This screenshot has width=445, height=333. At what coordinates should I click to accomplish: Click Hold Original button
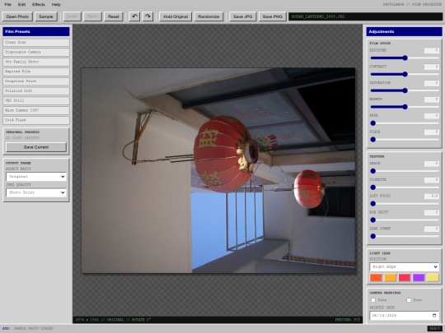coord(176,16)
